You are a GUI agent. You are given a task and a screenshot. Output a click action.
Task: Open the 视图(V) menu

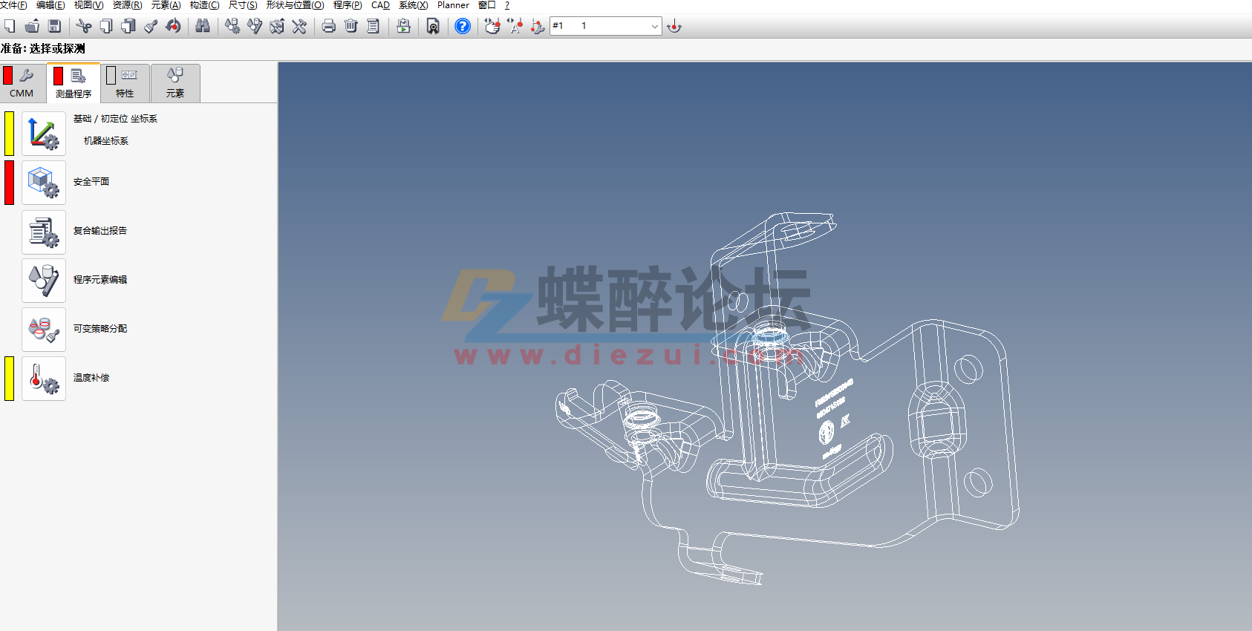point(88,5)
